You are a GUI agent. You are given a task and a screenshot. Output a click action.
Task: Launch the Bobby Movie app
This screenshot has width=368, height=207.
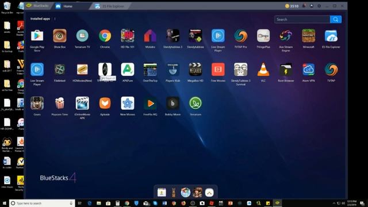pyautogui.click(x=172, y=103)
